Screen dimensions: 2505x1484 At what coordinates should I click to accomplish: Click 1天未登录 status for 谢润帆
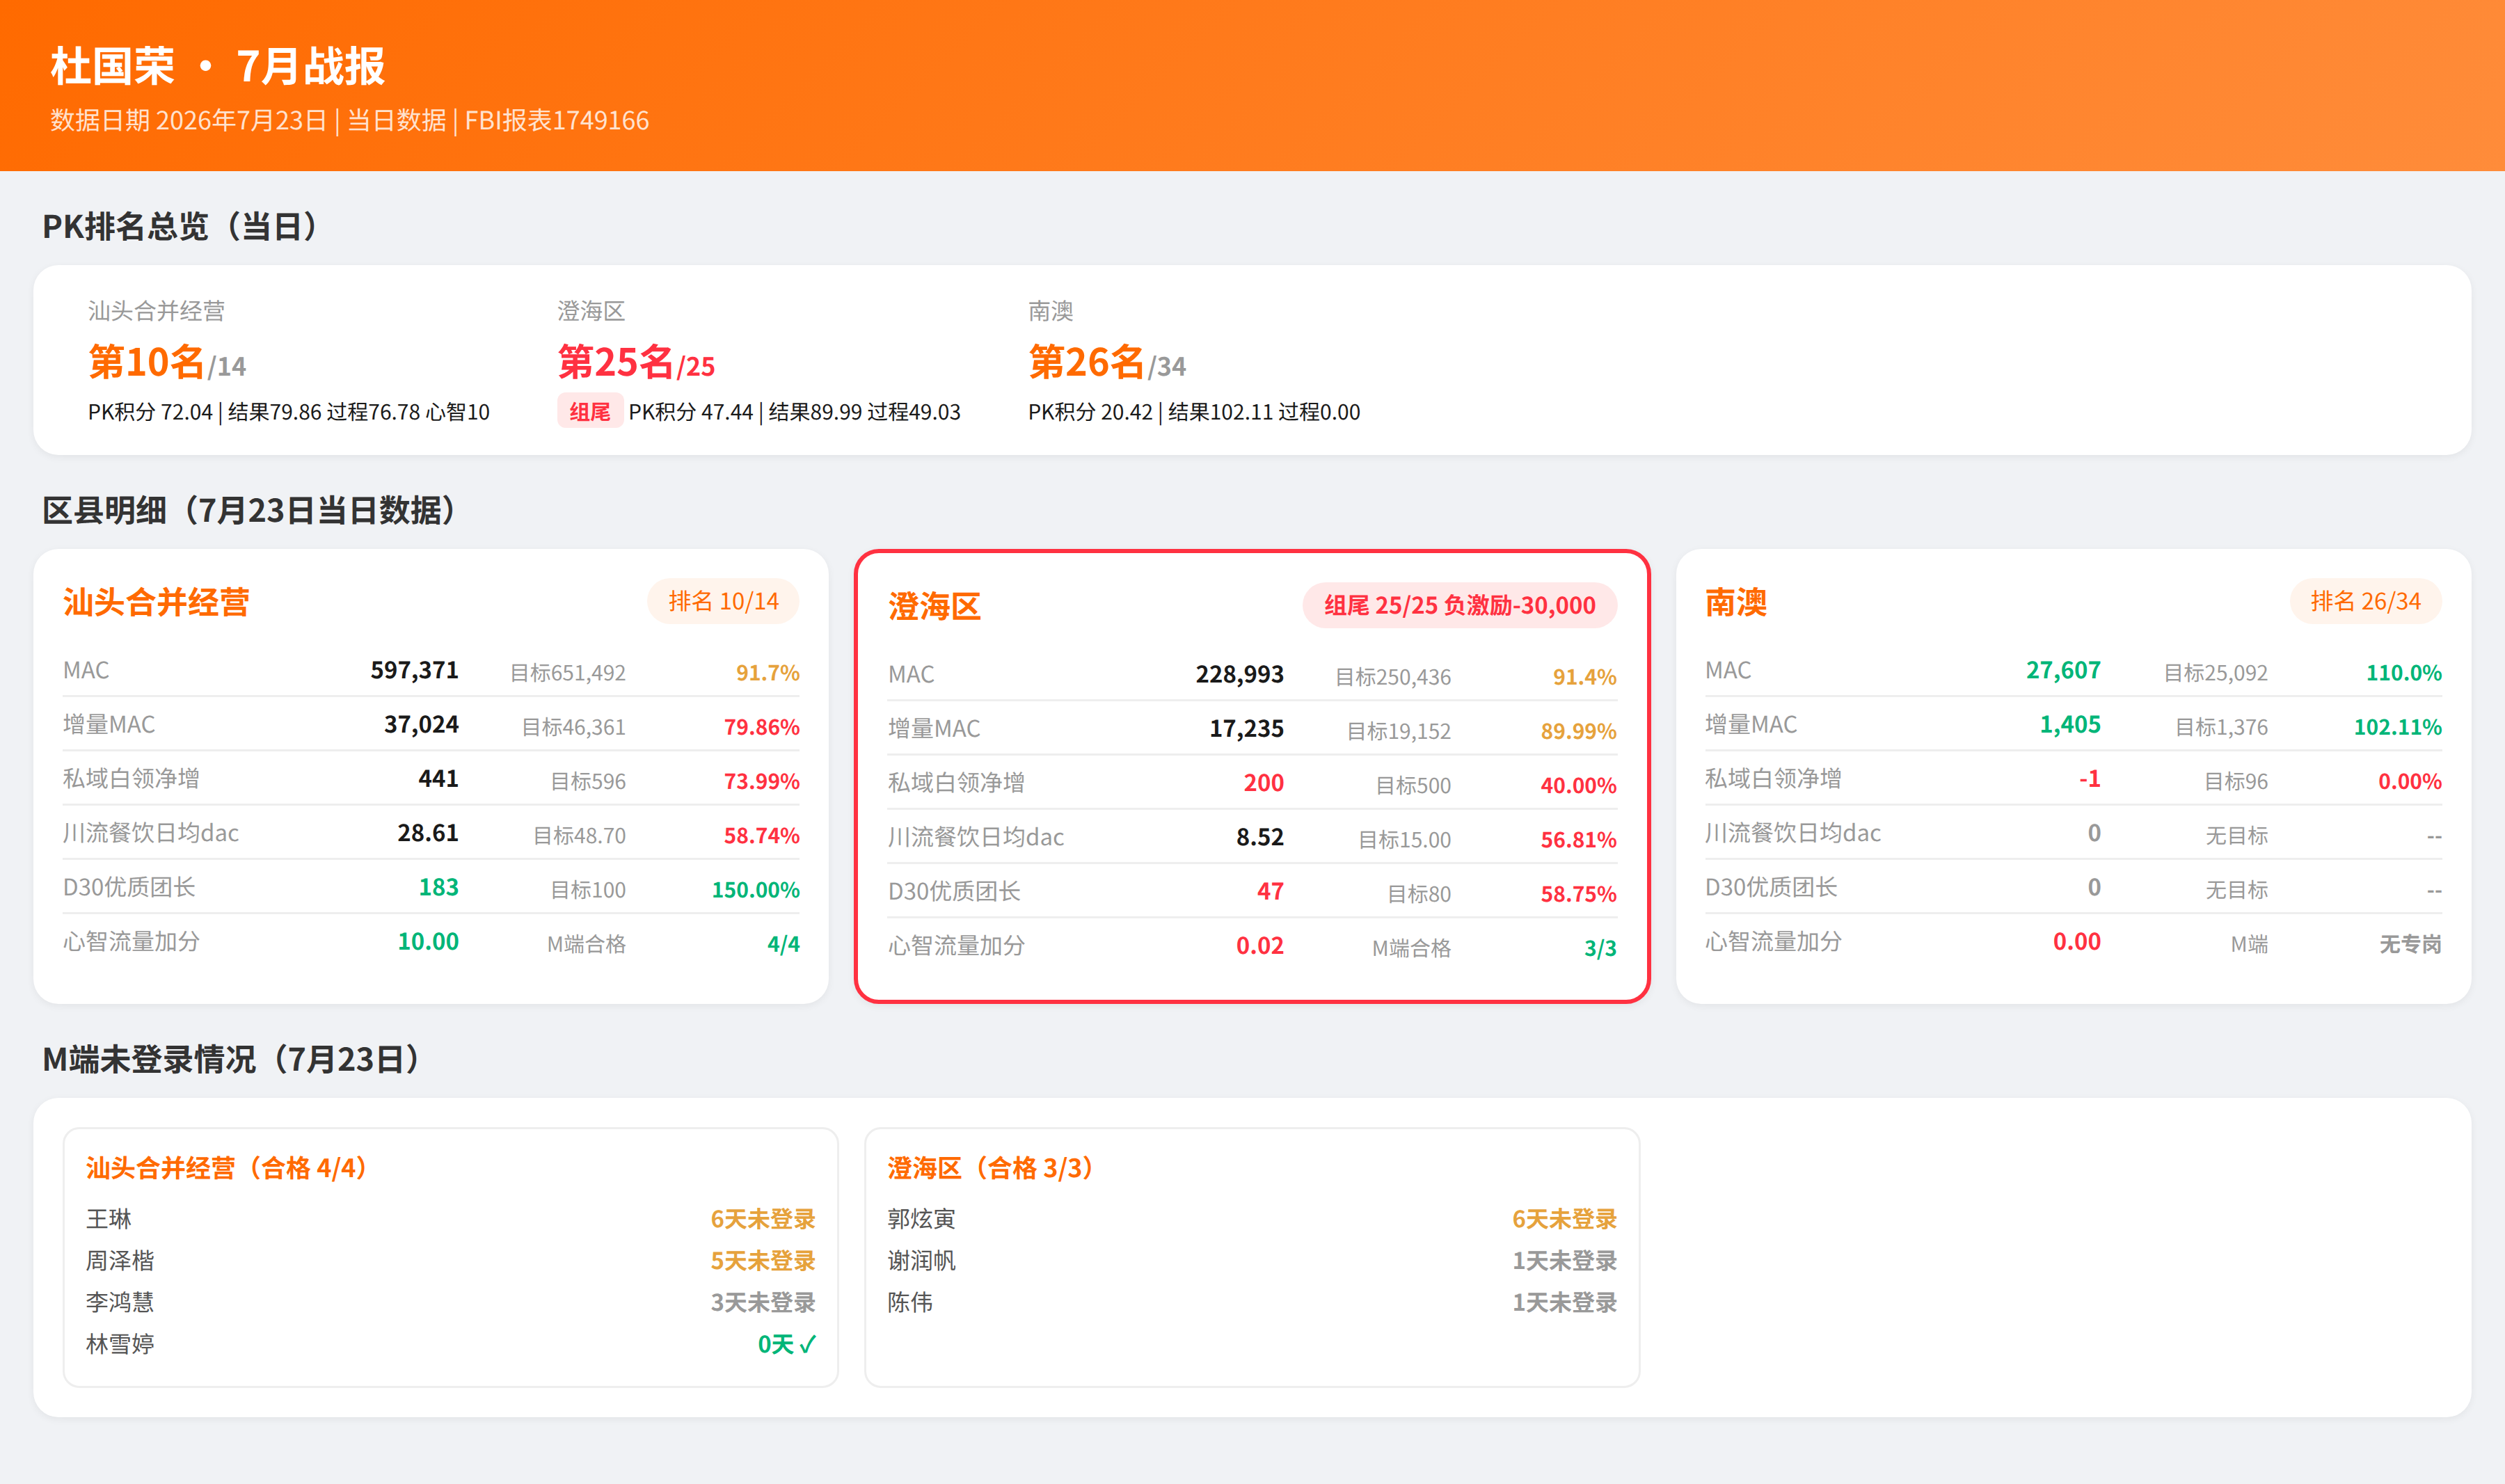1564,1261
